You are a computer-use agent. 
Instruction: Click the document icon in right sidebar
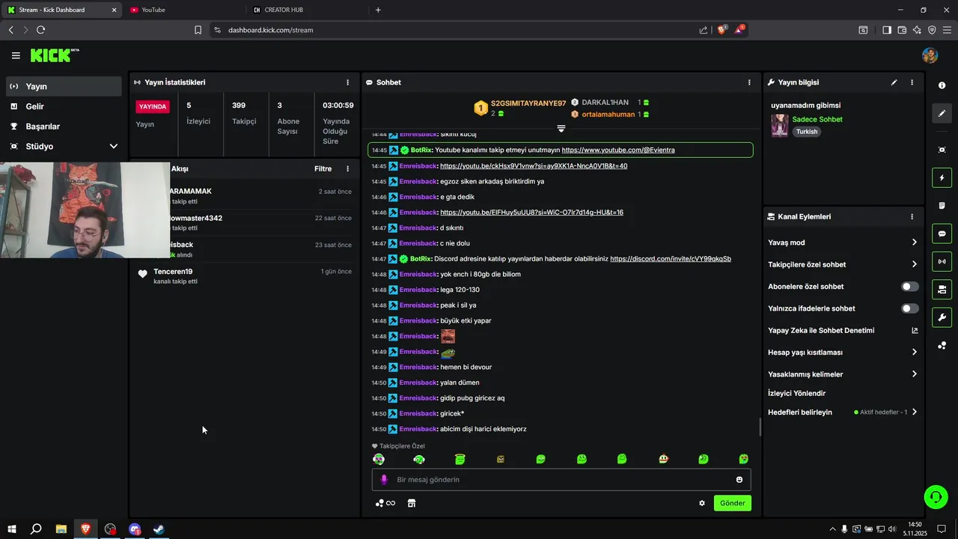(942, 206)
